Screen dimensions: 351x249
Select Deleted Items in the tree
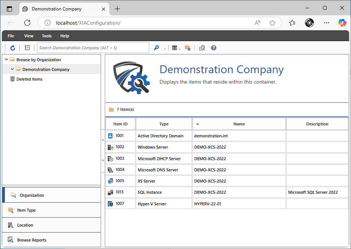coord(29,79)
